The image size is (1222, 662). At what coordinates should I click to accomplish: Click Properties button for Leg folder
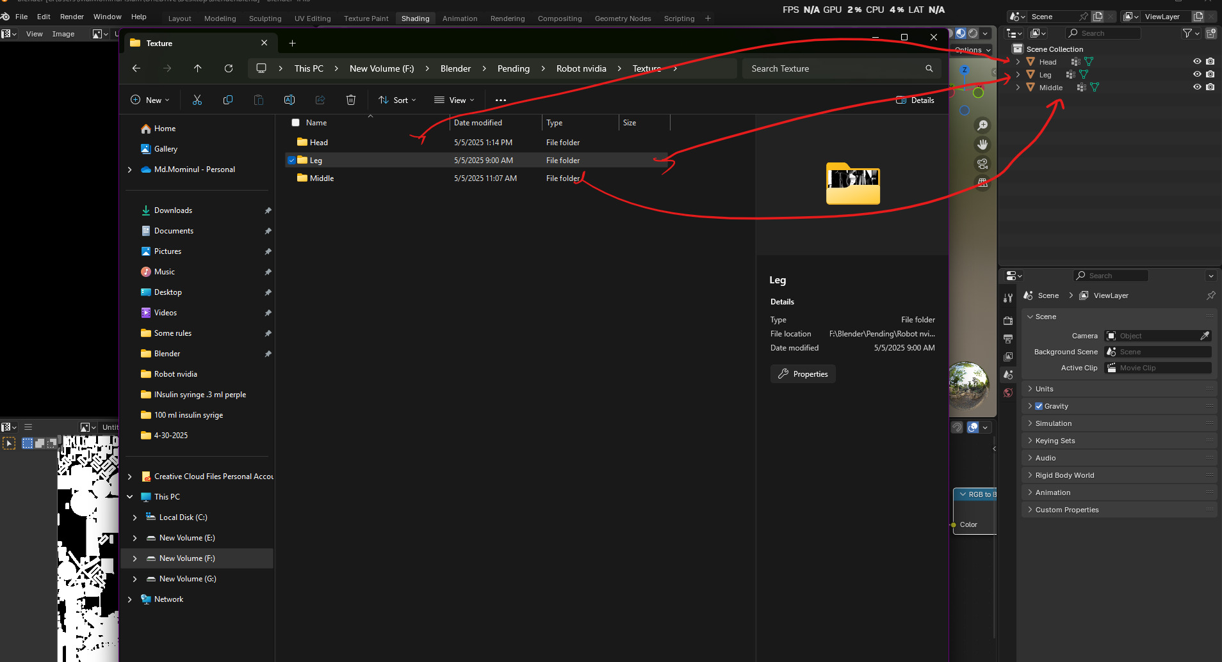803,374
